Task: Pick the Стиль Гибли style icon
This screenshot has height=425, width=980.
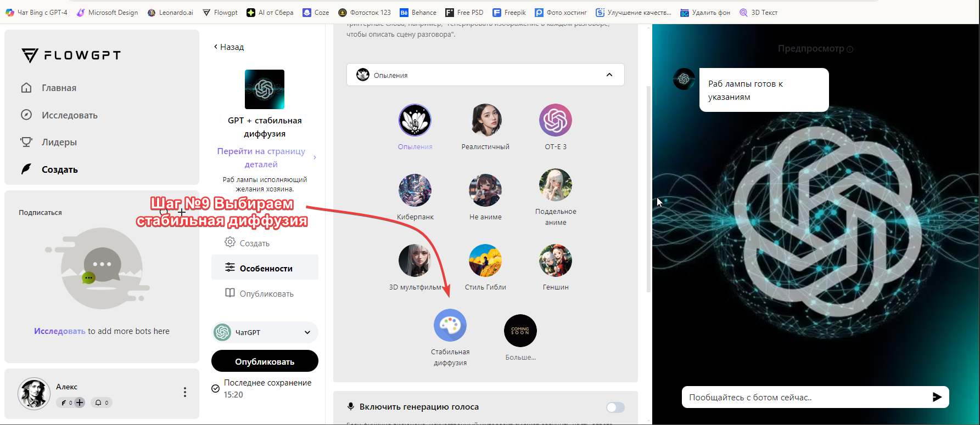Action: (x=485, y=260)
